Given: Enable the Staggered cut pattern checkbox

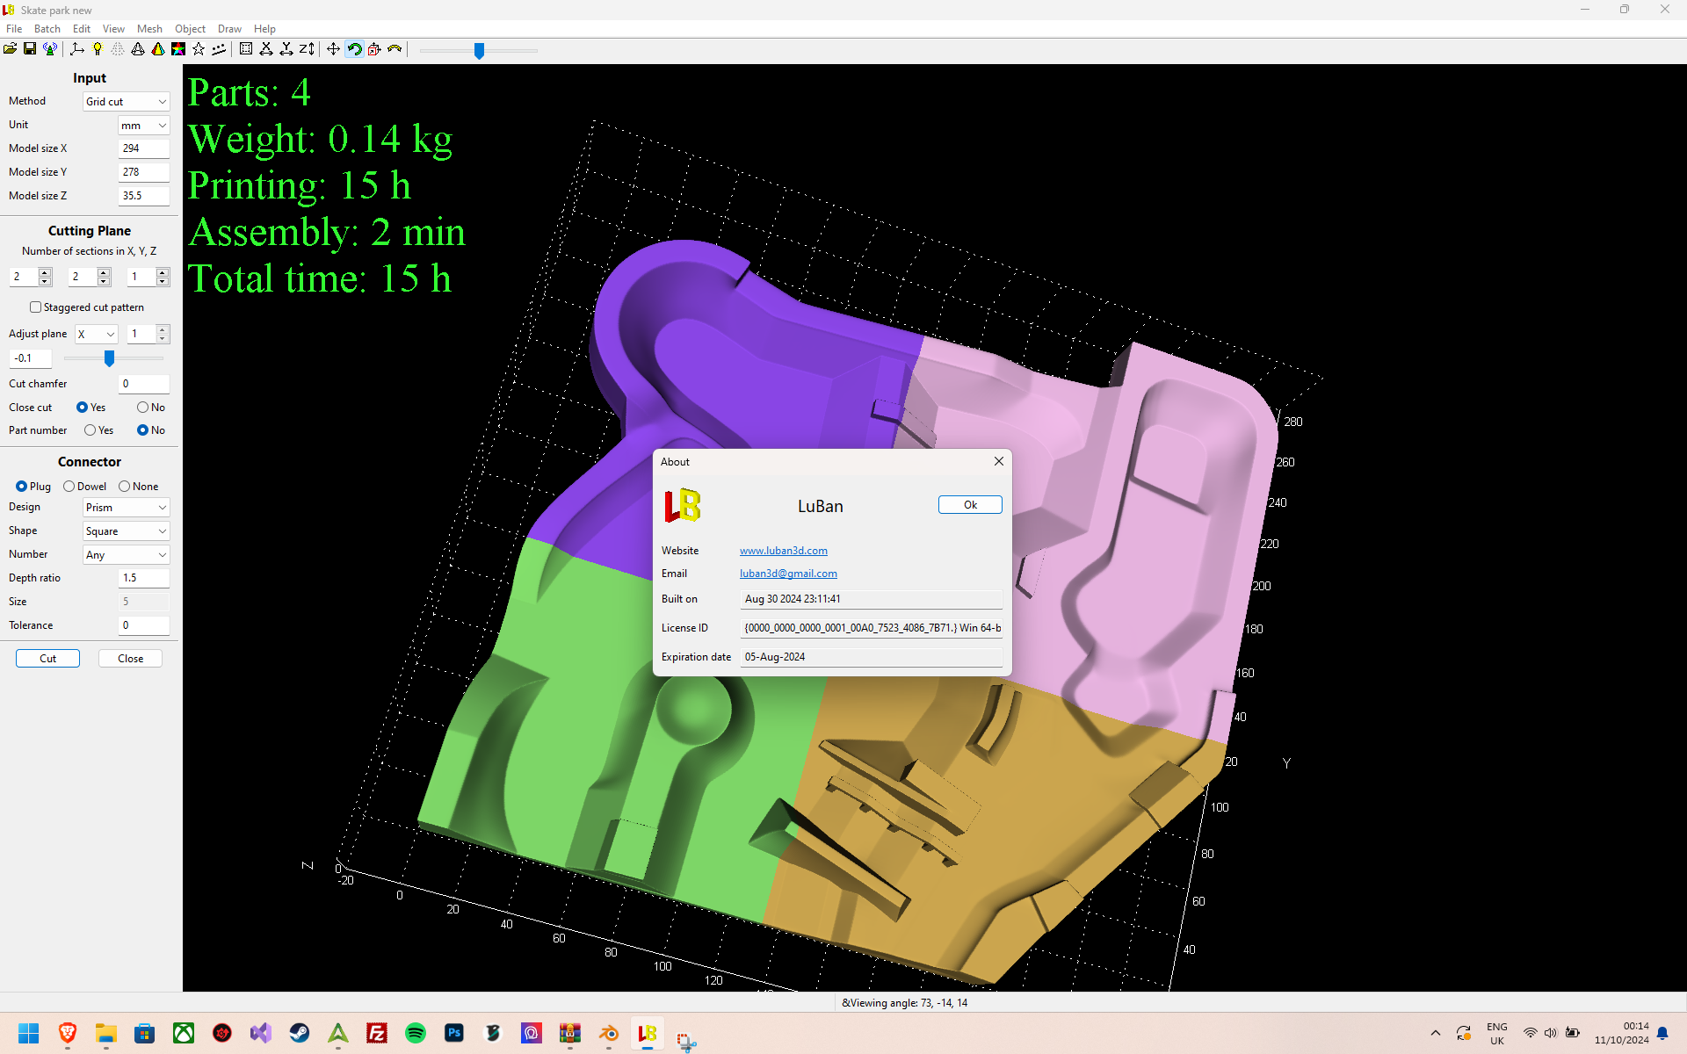Looking at the screenshot, I should tap(35, 307).
